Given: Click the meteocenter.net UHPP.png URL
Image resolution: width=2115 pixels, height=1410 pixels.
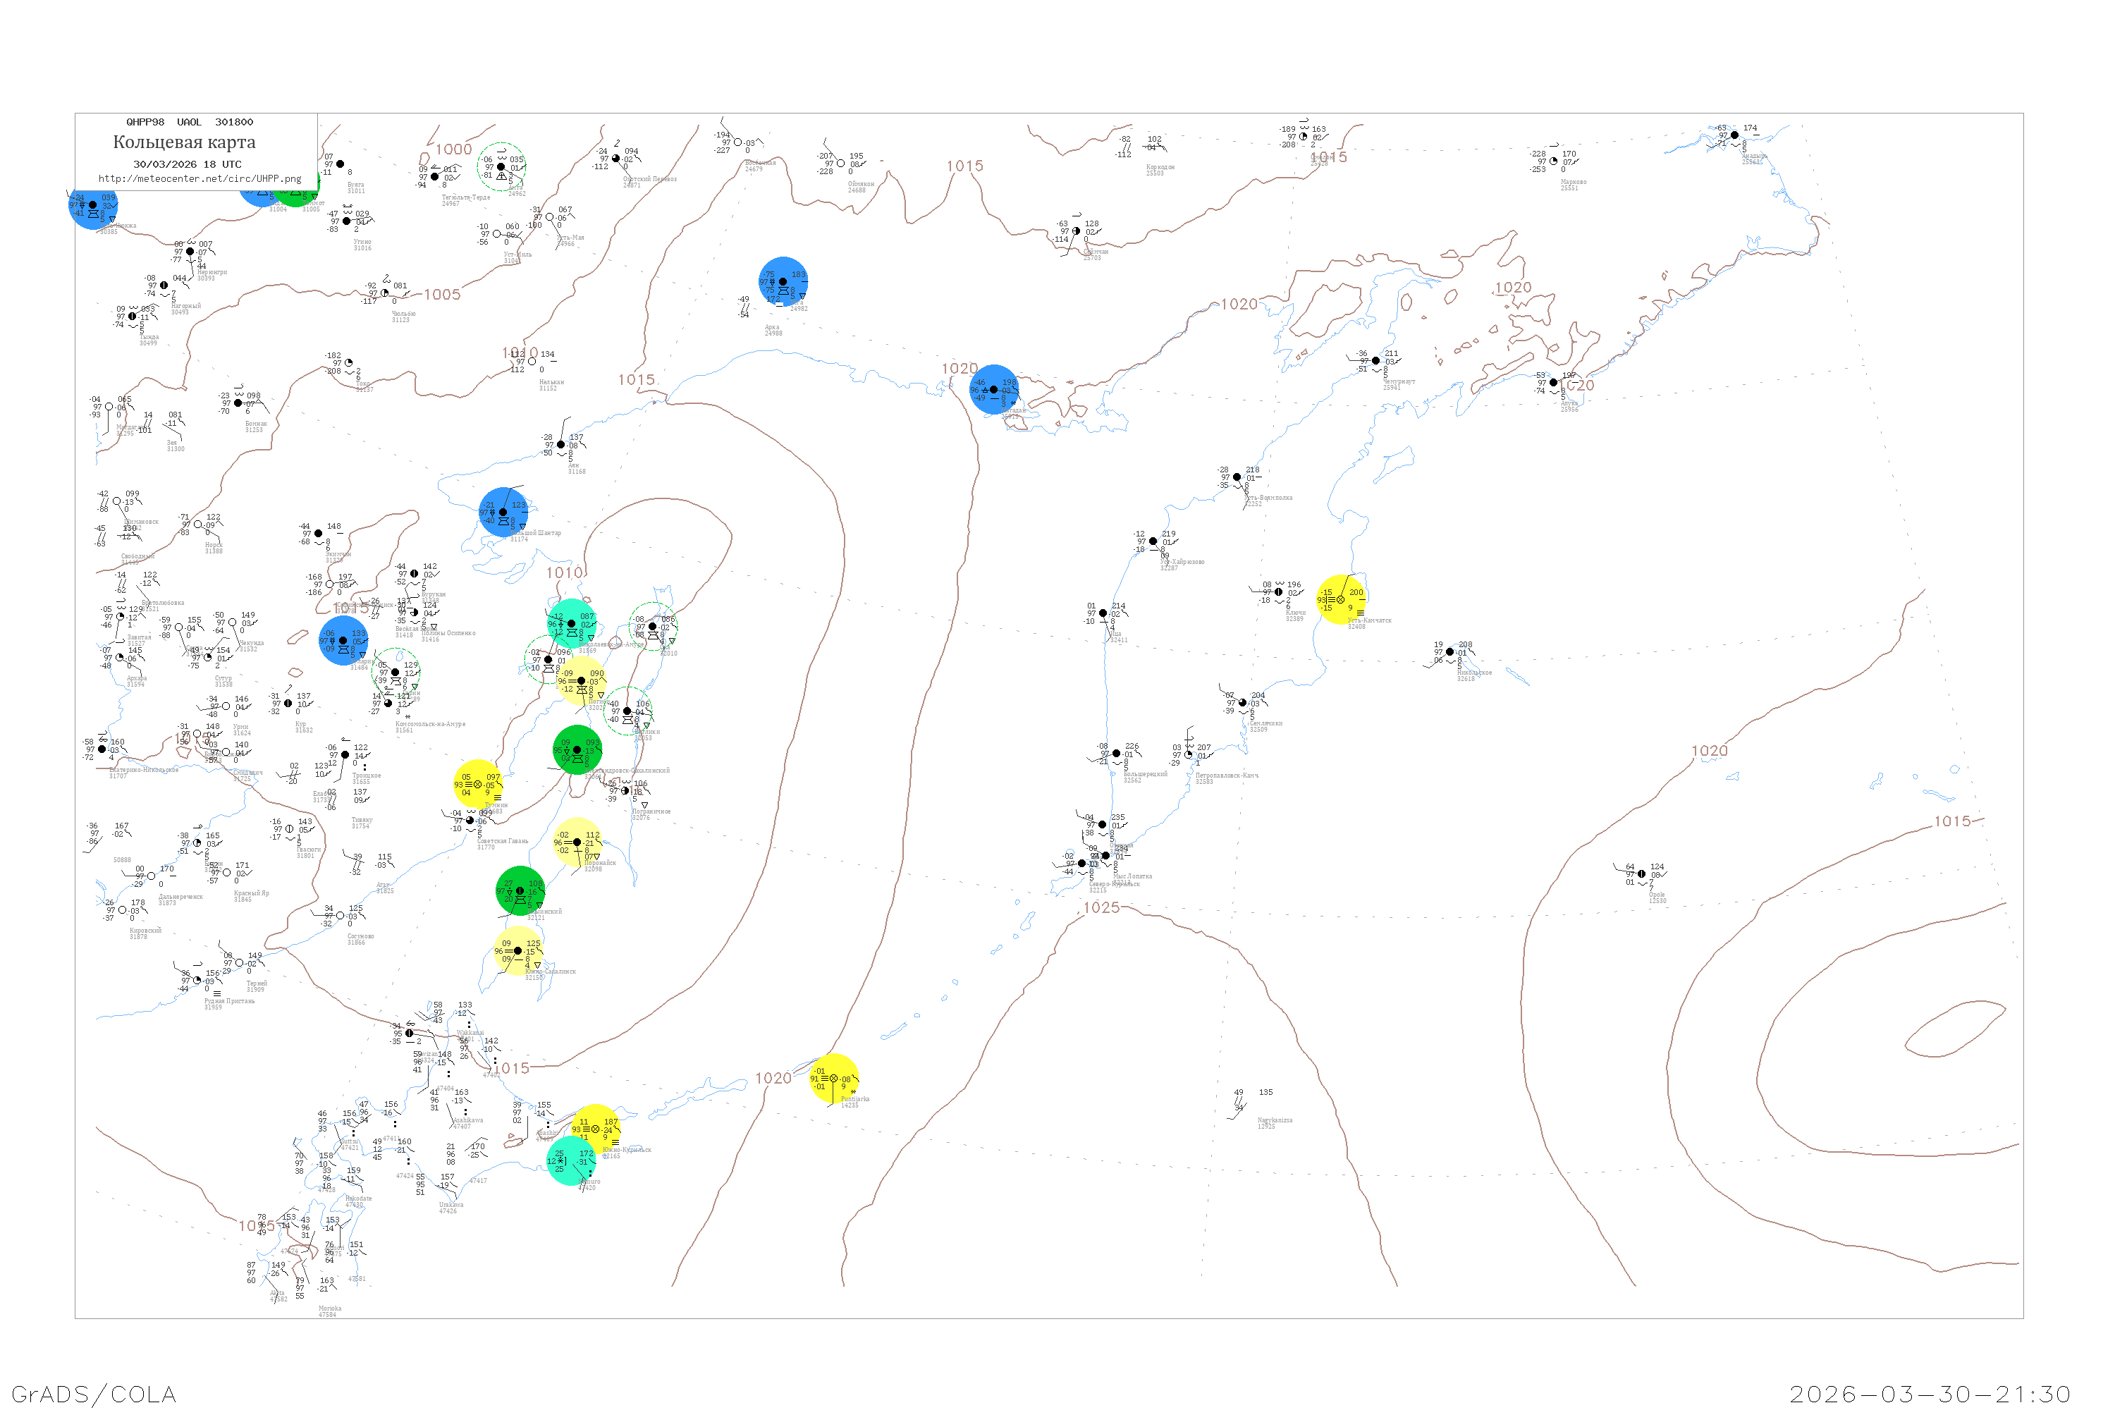Looking at the screenshot, I should (x=200, y=179).
